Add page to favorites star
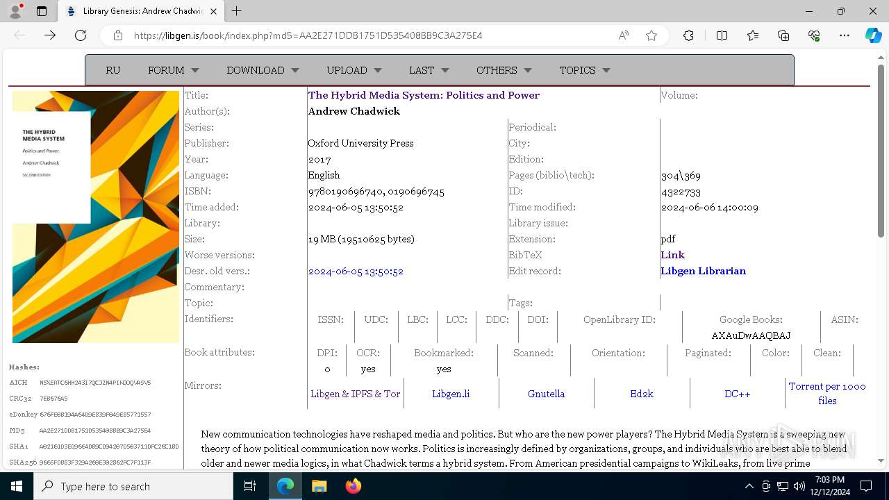This screenshot has height=500, width=889. 651,35
